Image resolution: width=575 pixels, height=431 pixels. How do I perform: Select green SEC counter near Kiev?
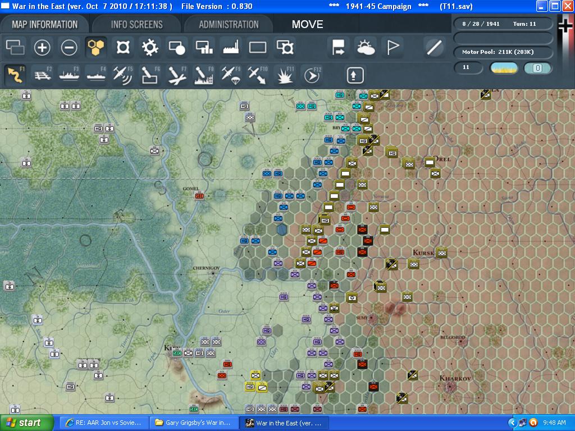177,354
